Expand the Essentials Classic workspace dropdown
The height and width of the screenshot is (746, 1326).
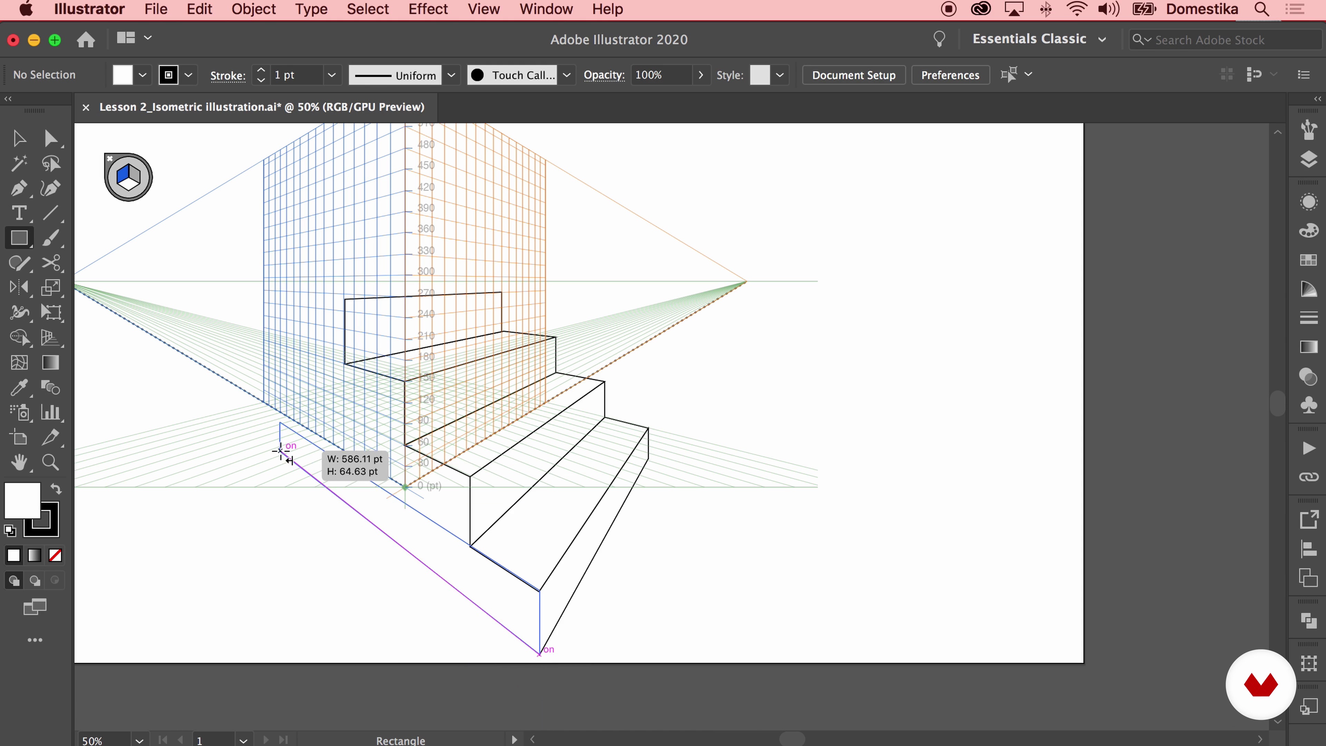tap(1102, 40)
